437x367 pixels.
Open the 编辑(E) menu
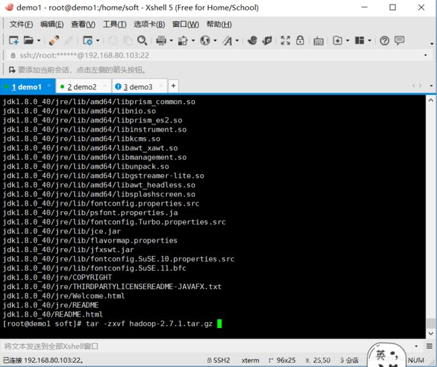tap(52, 24)
